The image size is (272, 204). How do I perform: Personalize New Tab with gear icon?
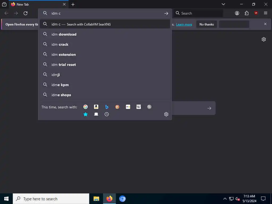coord(264,39)
